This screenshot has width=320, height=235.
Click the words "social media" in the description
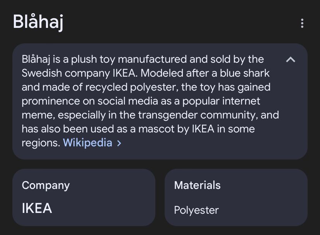coord(128,101)
